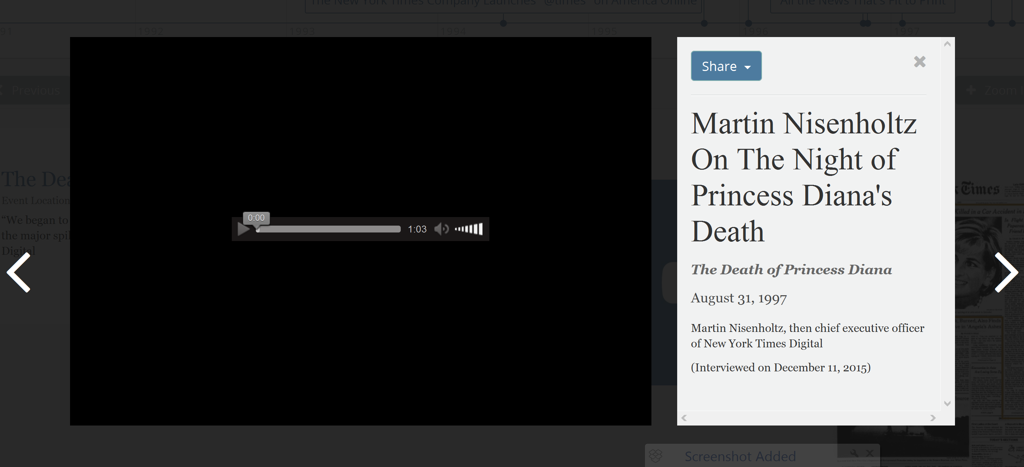The image size is (1024, 467).
Task: Click 'The Death of Princess Diana' subtitle
Action: pyautogui.click(x=791, y=270)
